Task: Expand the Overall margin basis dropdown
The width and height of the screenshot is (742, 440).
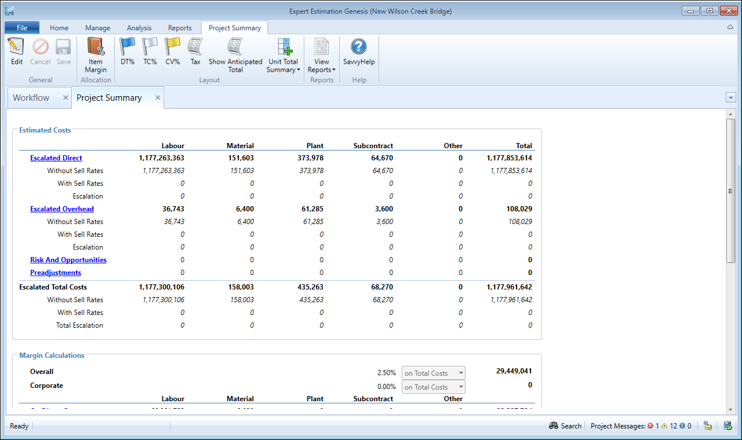Action: 460,373
